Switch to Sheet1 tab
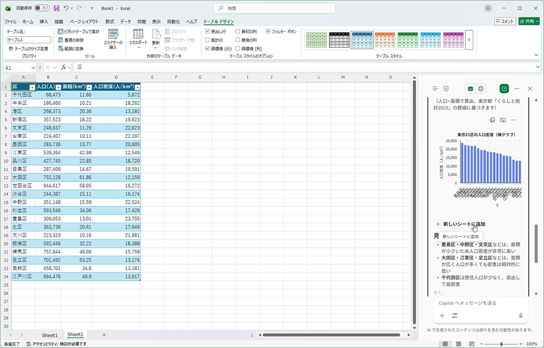Screen dimensions: 544x348 (49, 335)
